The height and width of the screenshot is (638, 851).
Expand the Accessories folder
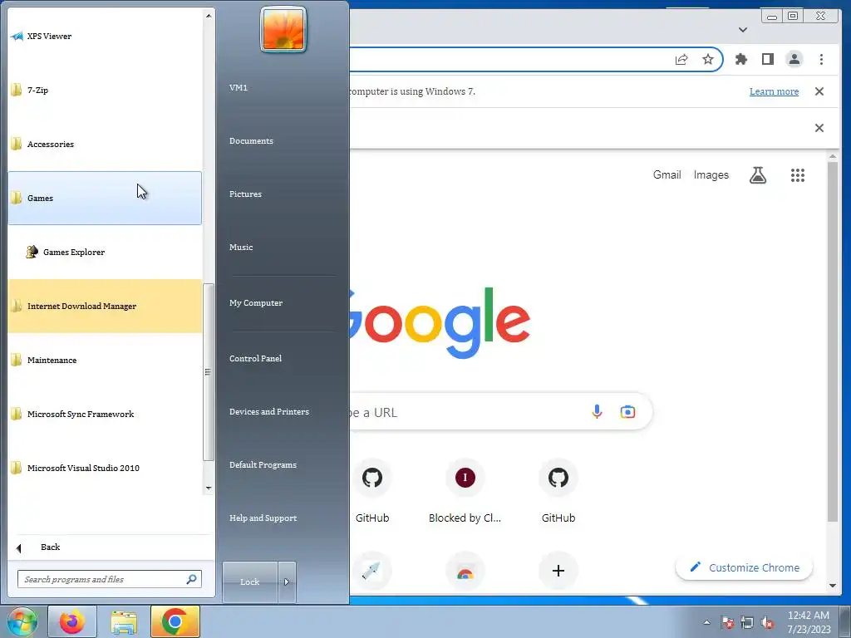tap(104, 145)
